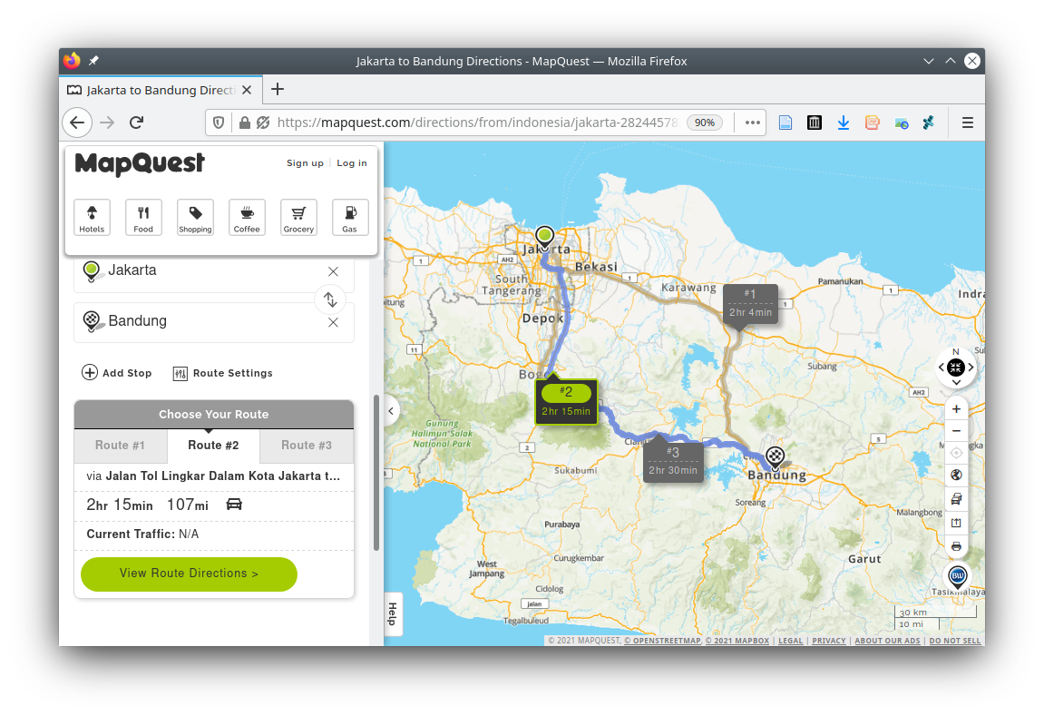Select route #3 label on map
The image size is (1044, 716).
(x=673, y=461)
